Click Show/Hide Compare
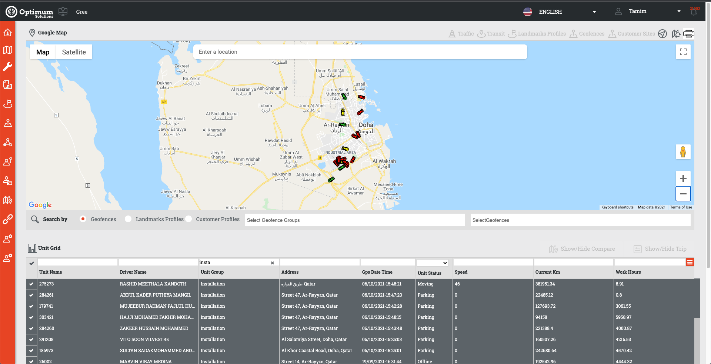This screenshot has width=711, height=364. point(582,249)
